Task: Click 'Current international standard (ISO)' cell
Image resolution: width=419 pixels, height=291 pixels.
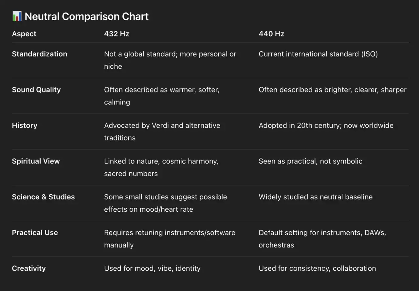Action: coord(318,54)
